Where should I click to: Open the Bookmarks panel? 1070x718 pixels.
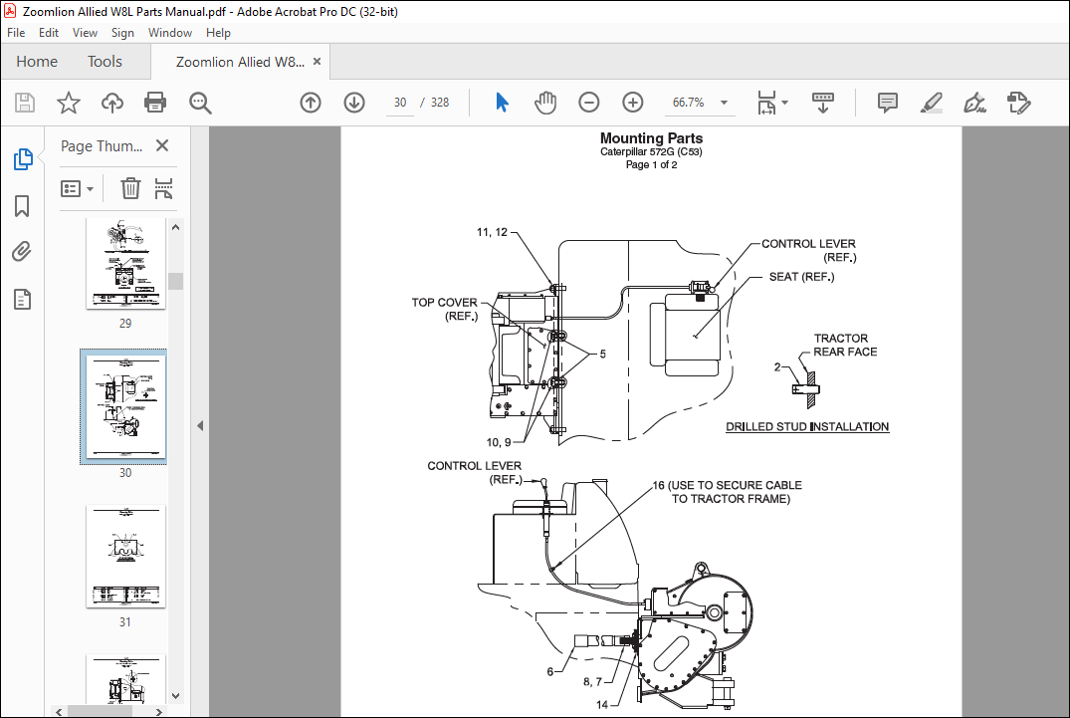point(22,206)
